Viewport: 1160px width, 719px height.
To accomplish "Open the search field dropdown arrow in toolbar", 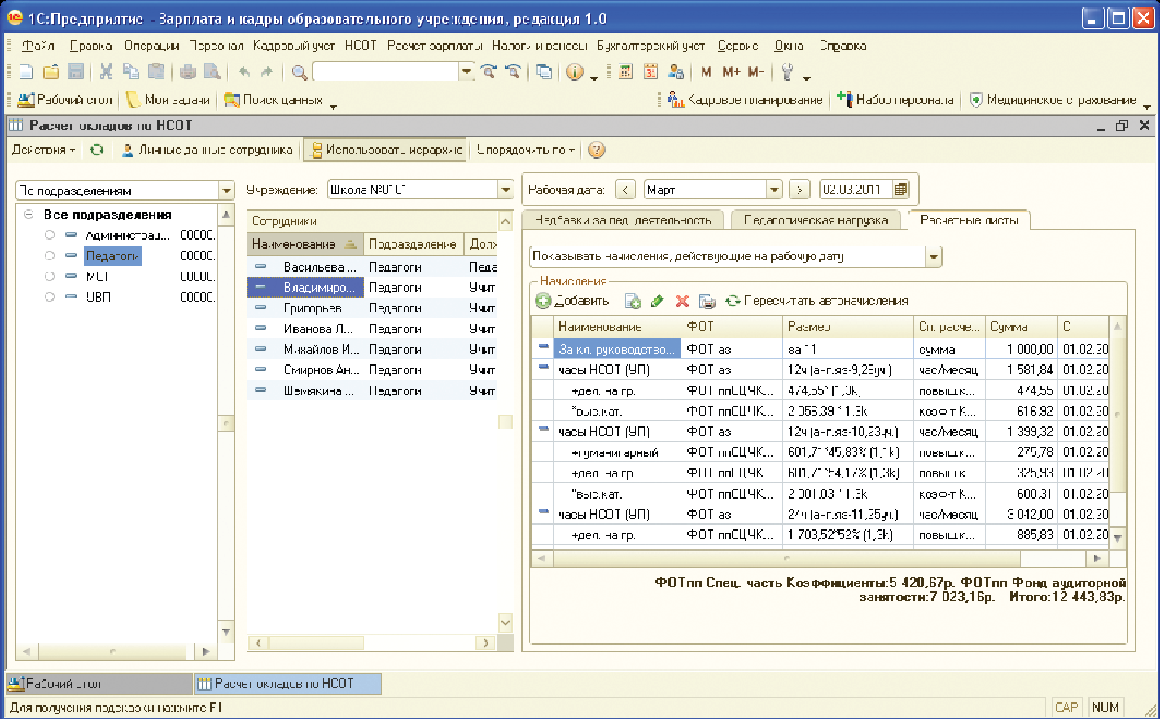I will [466, 72].
